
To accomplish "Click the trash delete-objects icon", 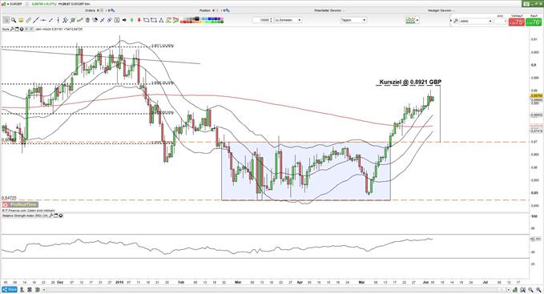I will 87,20.
